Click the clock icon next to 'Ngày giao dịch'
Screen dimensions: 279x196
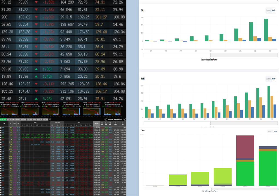click(x=106, y=119)
